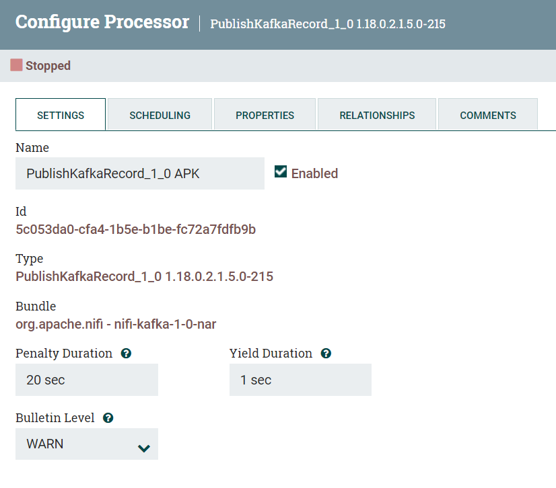Click the Stopped status indicator square
The image size is (556, 488).
point(15,65)
